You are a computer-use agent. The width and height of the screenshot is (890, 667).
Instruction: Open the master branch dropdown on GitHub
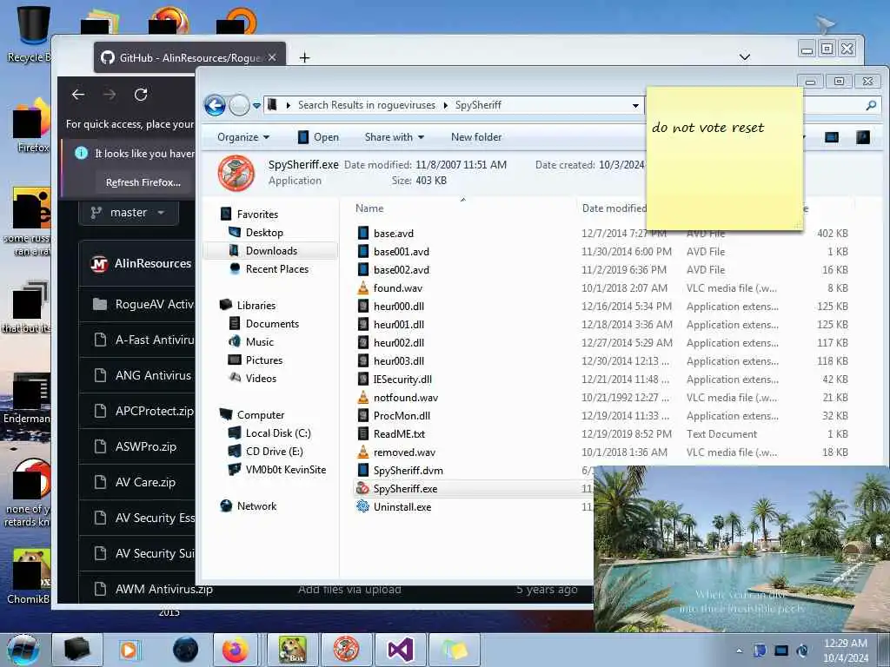[129, 212]
